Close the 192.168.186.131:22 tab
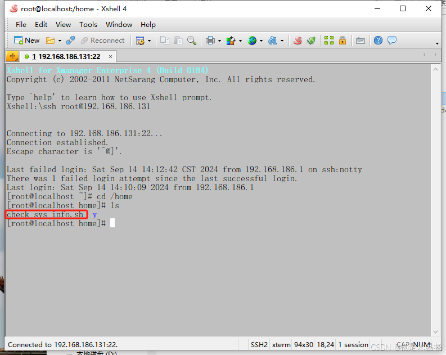 [110, 57]
